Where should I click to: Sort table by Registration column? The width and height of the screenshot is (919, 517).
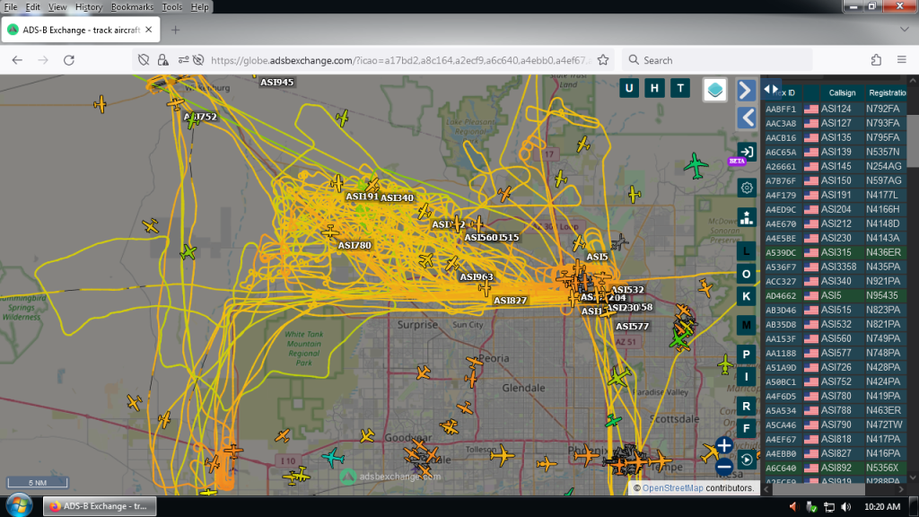[x=887, y=92]
